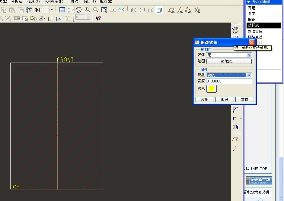Screen dimensions: 284x201
Task: Open the regenerate/update tree list icon
Action: click(x=29, y=10)
